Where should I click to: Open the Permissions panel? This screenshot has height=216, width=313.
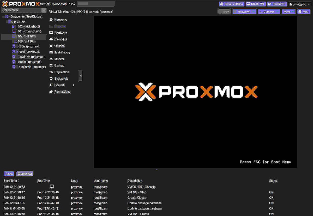[63, 91]
